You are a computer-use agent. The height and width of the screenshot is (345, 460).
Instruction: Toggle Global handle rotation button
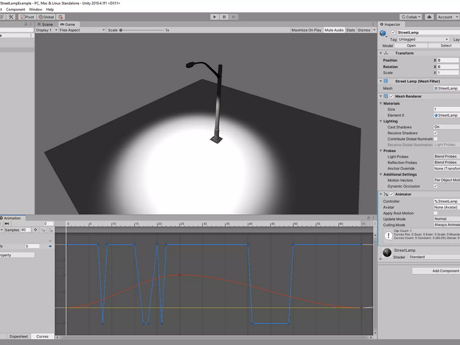[x=47, y=17]
